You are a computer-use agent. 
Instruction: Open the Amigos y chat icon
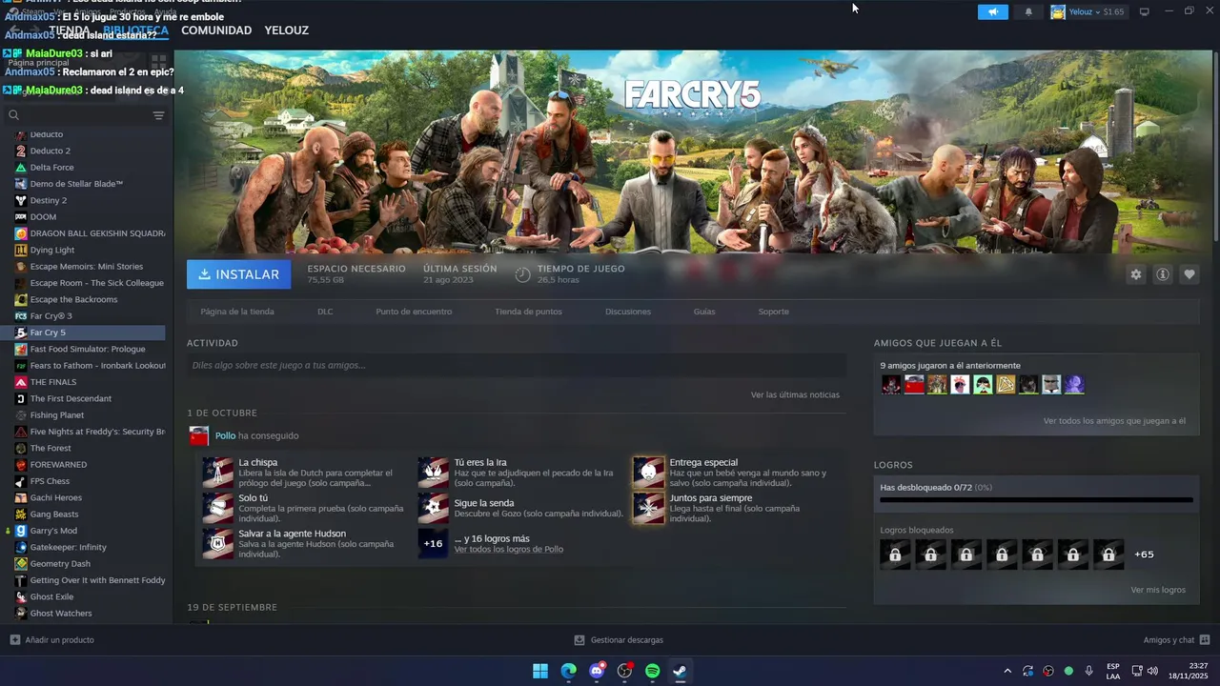(1205, 640)
